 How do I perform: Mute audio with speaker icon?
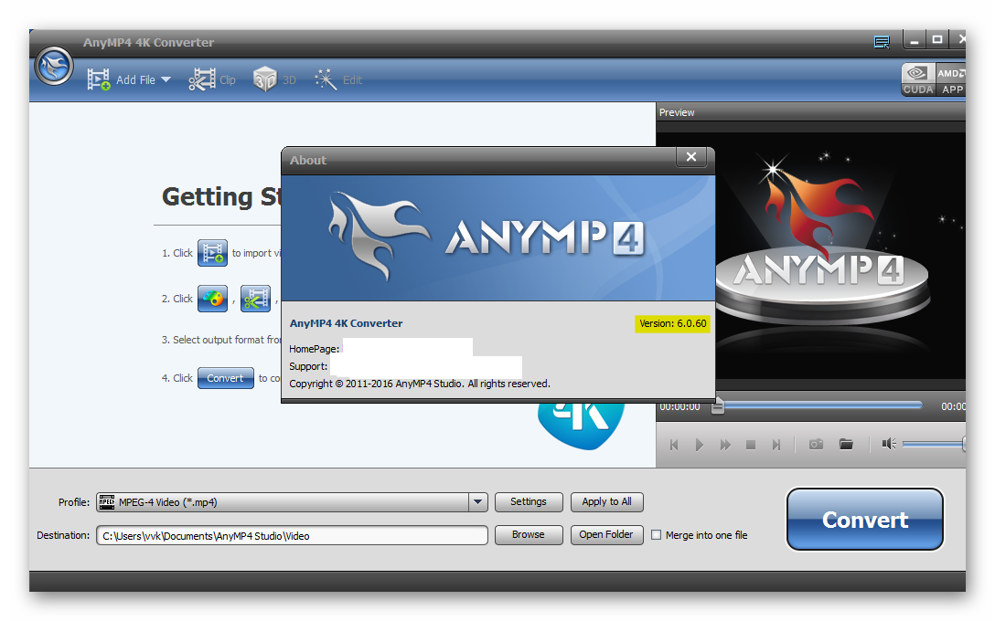[x=889, y=444]
